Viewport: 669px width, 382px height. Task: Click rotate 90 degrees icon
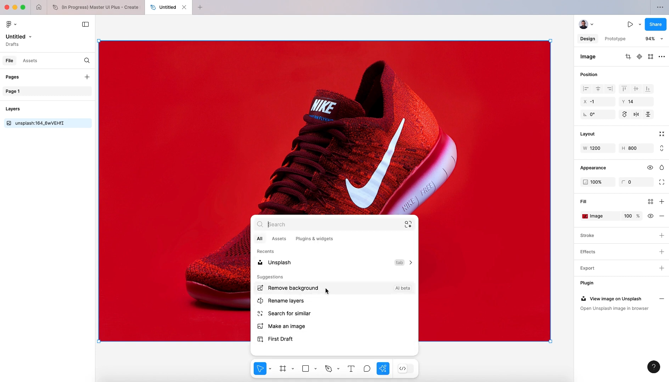pyautogui.click(x=624, y=114)
